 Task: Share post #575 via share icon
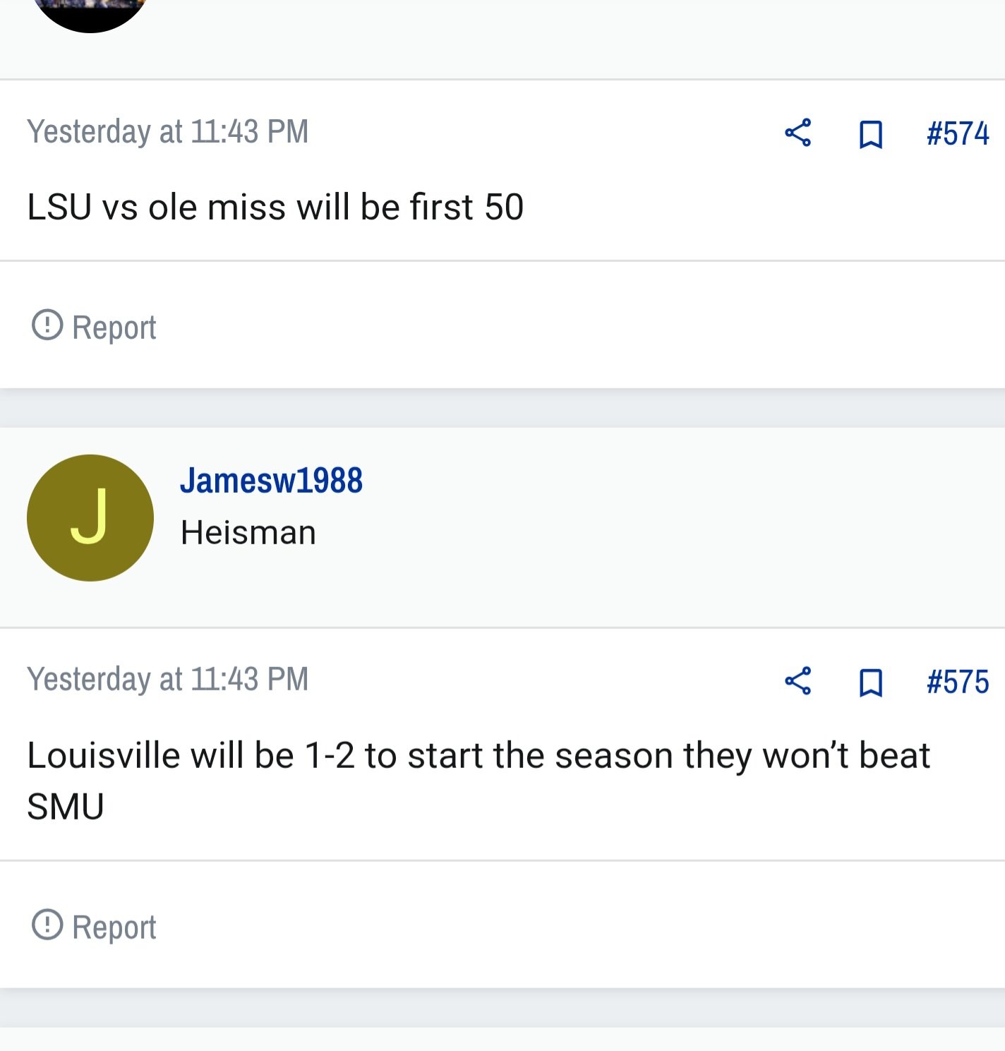(798, 681)
